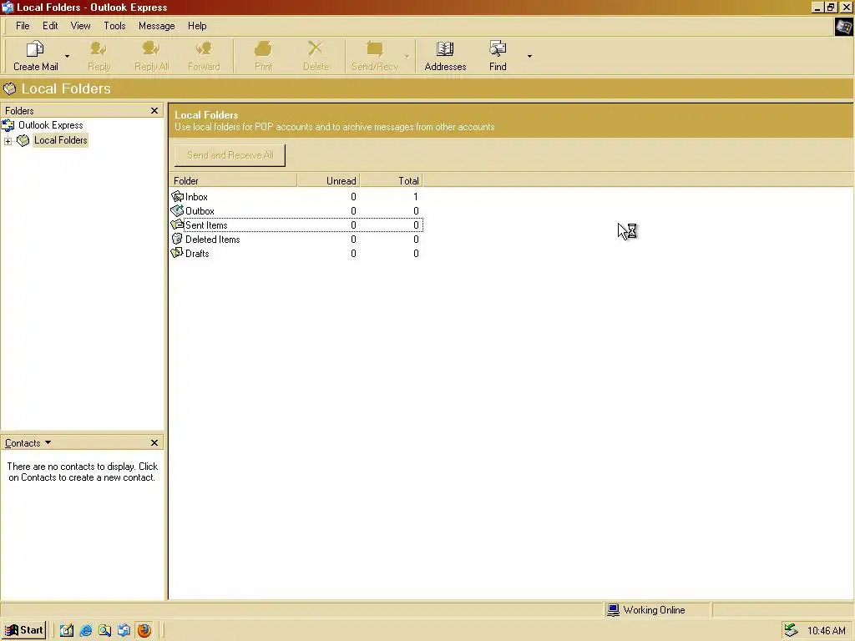855x641 pixels.
Task: Click the Sent Items folder icon
Action: [177, 225]
